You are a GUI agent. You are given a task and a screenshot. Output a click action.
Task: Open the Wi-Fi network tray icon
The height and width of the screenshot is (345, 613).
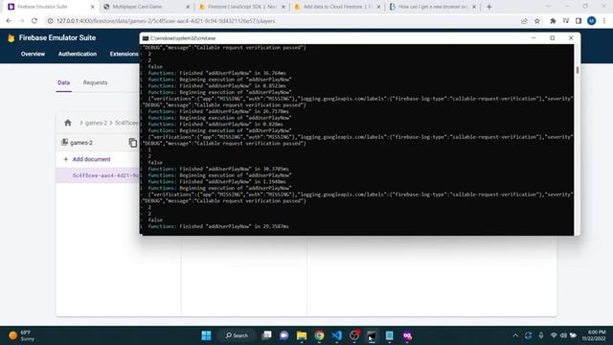pyautogui.click(x=554, y=335)
